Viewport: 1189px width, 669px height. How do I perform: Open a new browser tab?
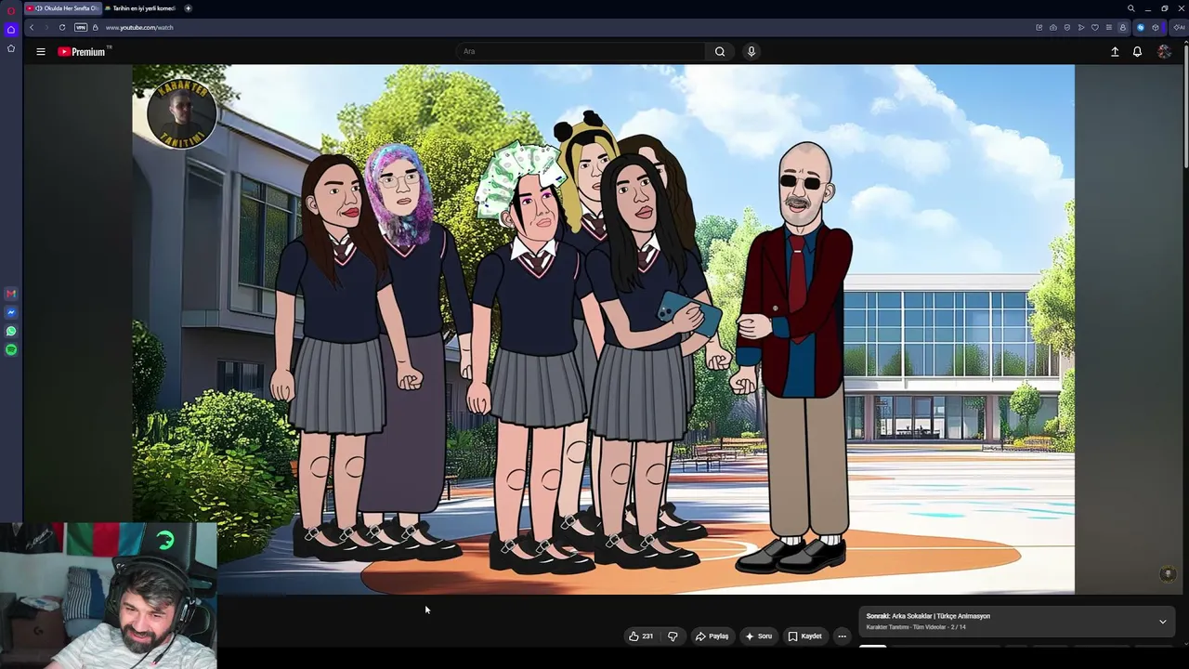click(x=188, y=8)
